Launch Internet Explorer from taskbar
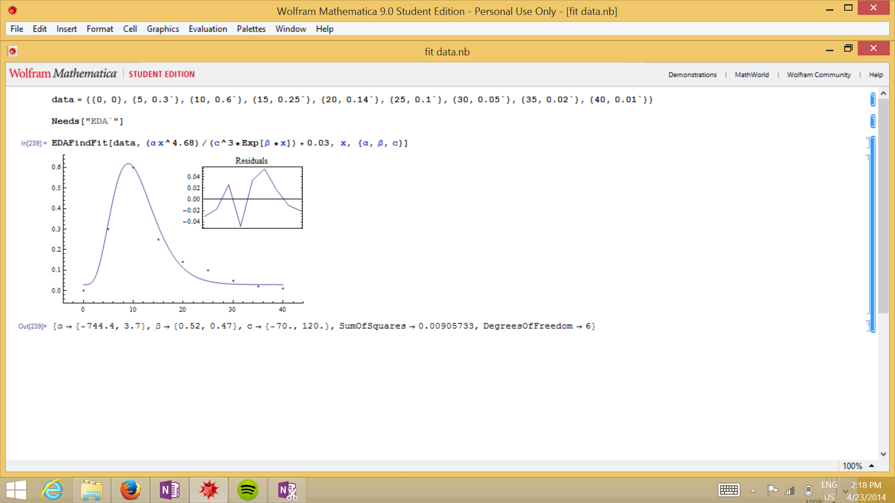Image resolution: width=895 pixels, height=503 pixels. [52, 490]
